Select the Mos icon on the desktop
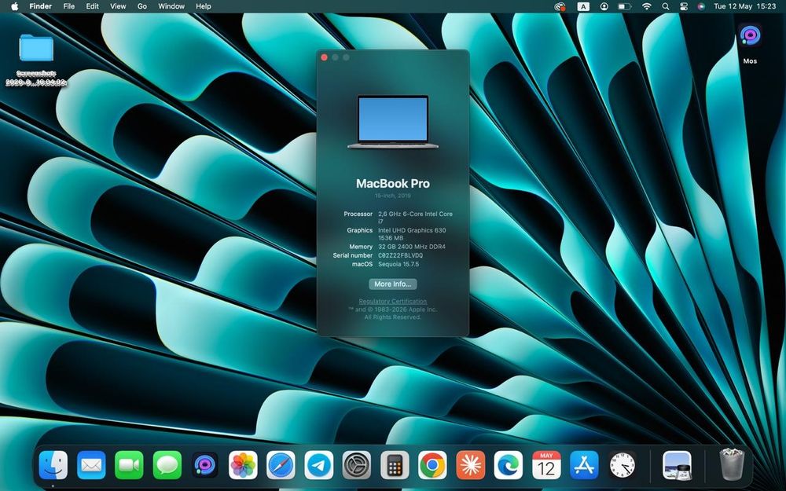This screenshot has width=786, height=491. click(x=750, y=36)
